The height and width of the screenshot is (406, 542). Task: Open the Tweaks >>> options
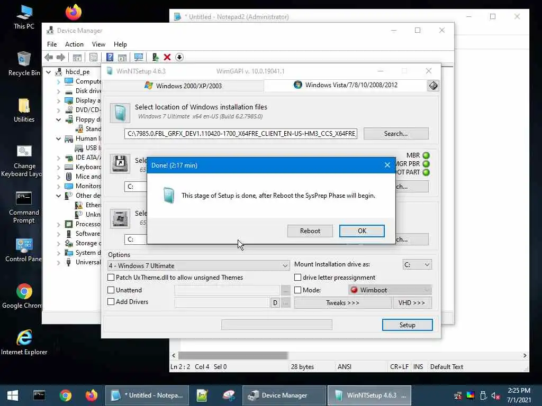click(342, 303)
